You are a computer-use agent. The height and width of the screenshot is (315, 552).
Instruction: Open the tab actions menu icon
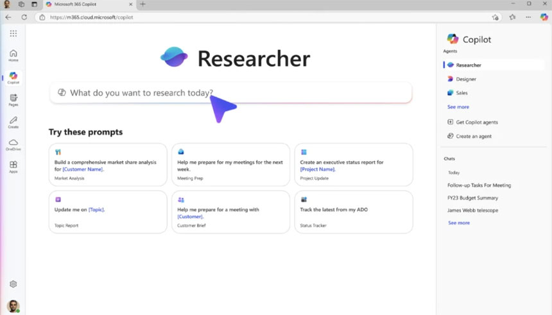pos(34,4)
